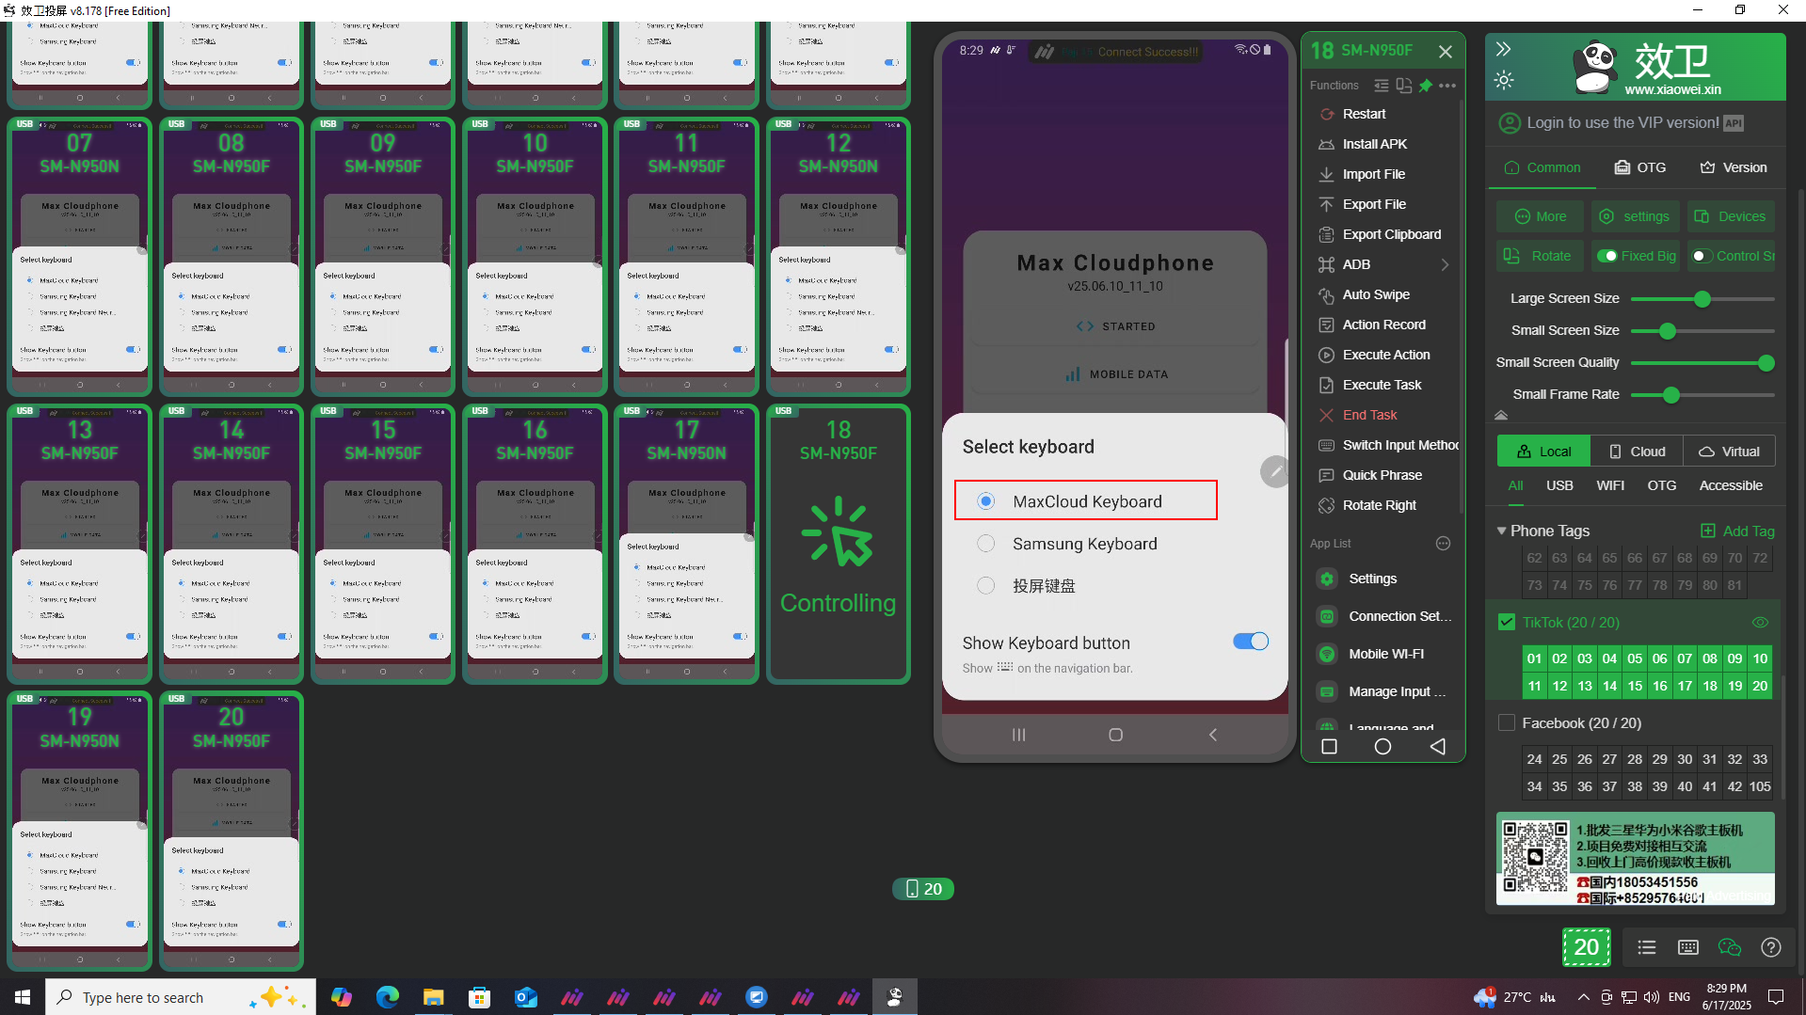Click Rotate button
This screenshot has width=1806, height=1015.
[1540, 256]
